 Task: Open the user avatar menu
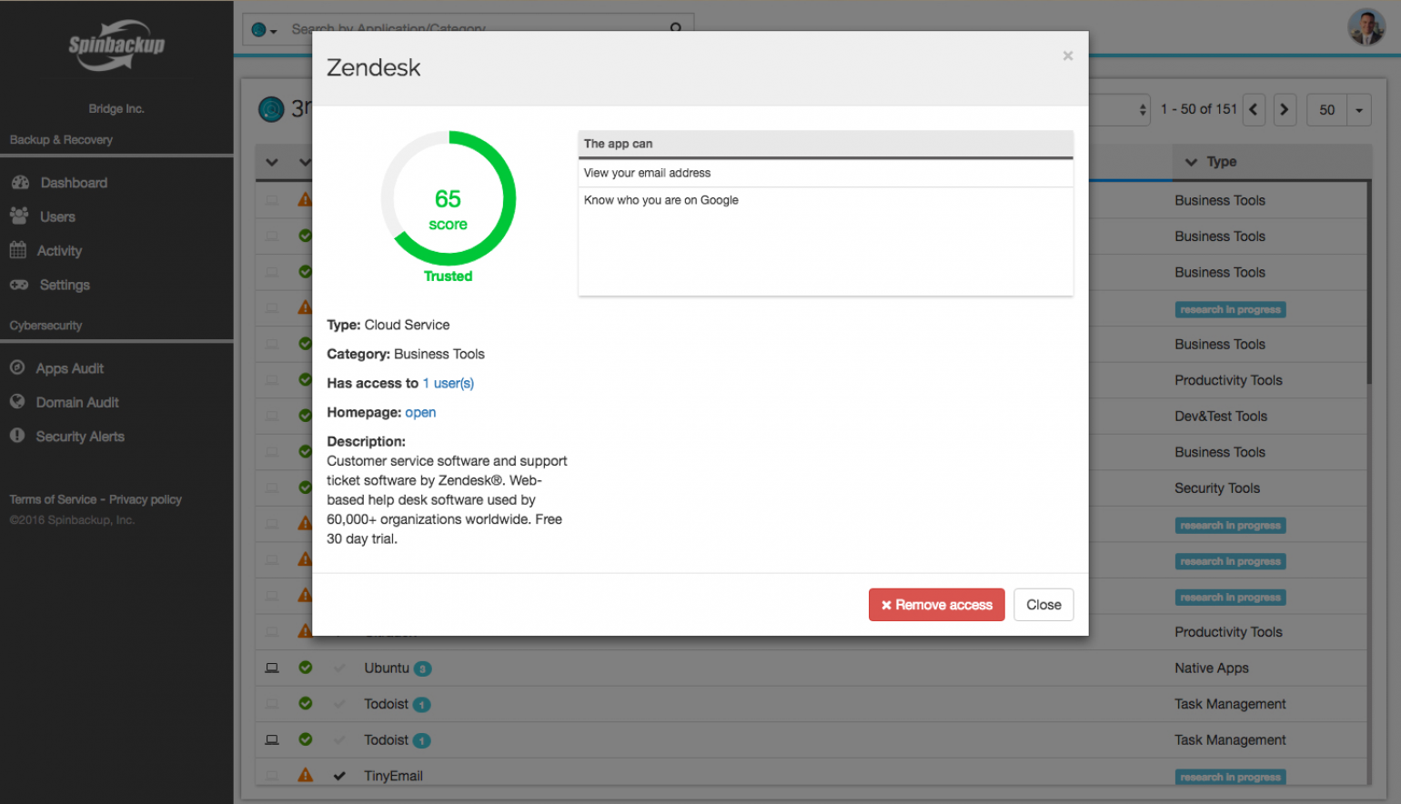click(1366, 27)
